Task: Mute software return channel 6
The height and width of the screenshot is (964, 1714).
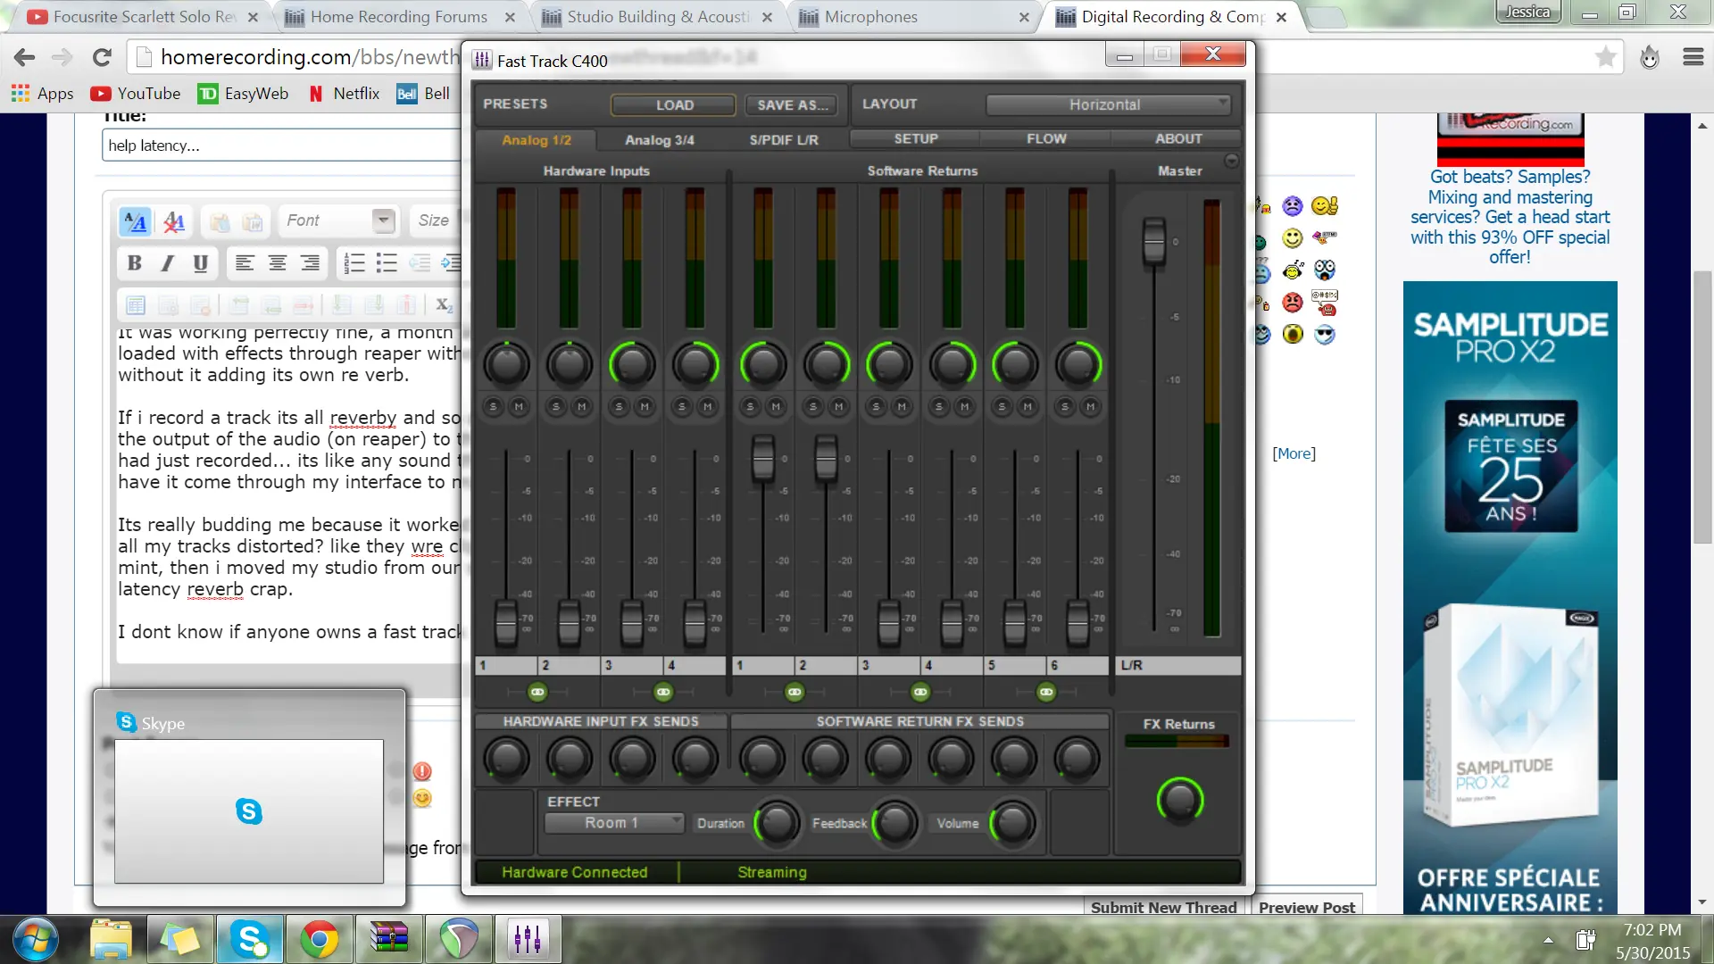Action: 1090,407
